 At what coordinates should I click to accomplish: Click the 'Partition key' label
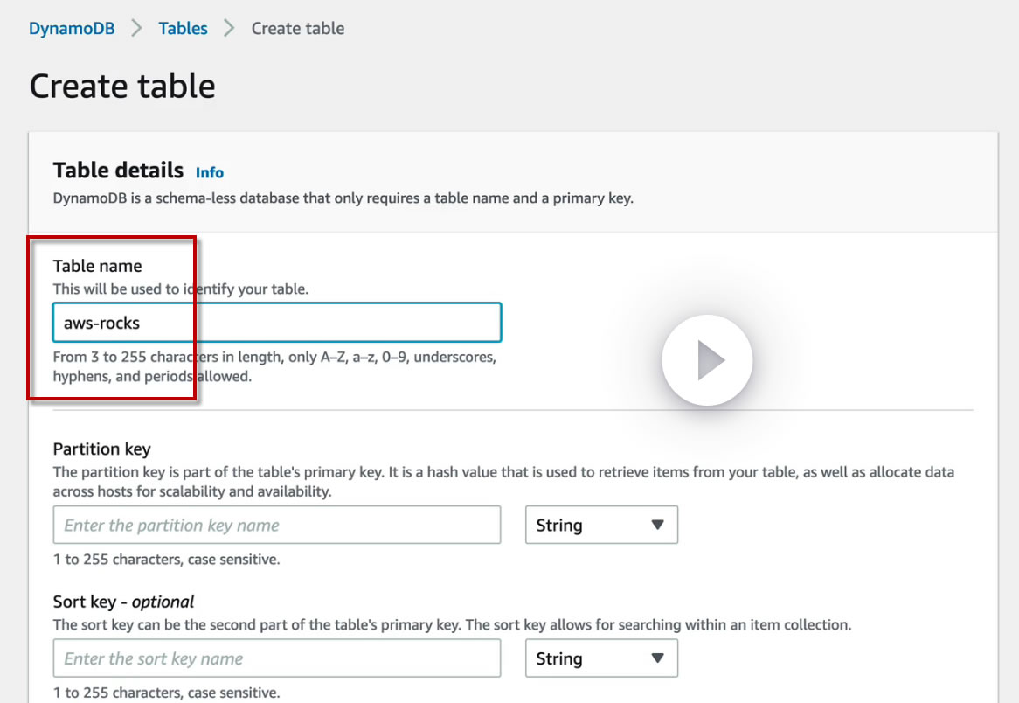(102, 449)
